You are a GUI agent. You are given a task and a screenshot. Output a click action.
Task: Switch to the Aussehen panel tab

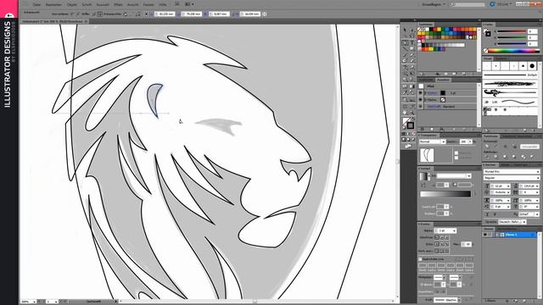click(443, 80)
